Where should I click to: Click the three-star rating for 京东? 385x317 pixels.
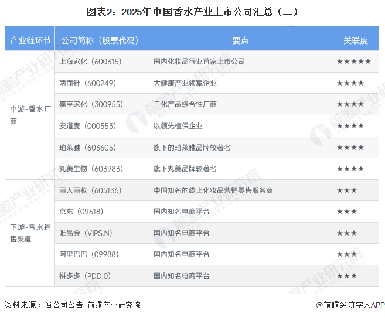(x=347, y=212)
